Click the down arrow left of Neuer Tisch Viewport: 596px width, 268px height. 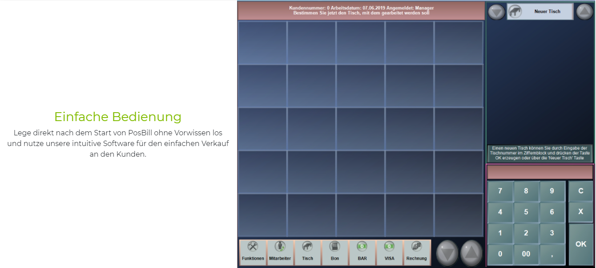tap(496, 12)
